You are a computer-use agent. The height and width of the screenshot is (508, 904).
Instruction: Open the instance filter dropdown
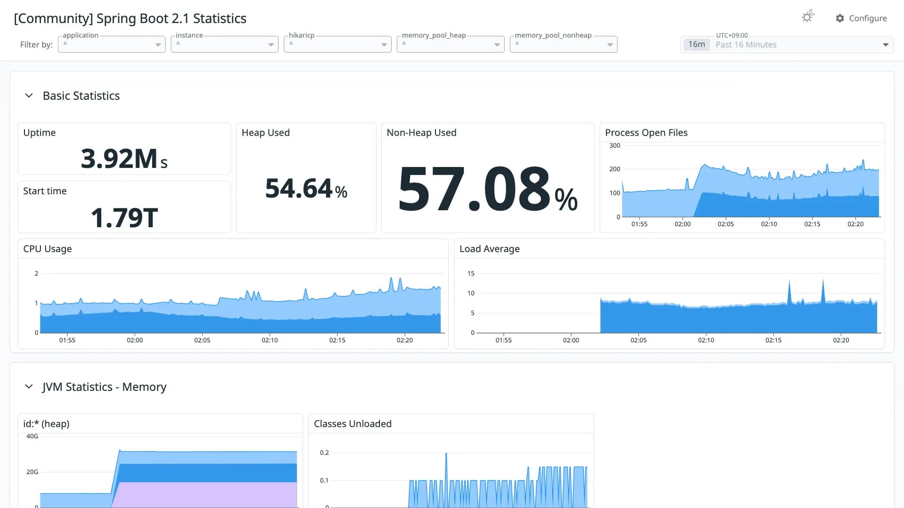225,44
